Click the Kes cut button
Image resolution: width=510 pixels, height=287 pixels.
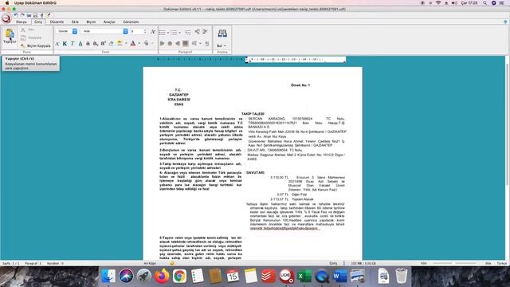click(28, 29)
